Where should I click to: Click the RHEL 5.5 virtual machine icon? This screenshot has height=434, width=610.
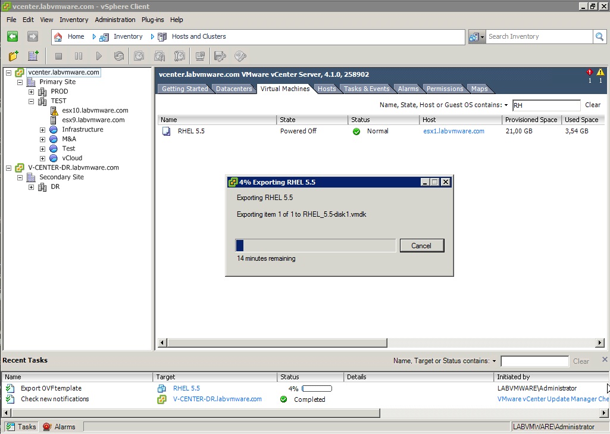click(166, 131)
